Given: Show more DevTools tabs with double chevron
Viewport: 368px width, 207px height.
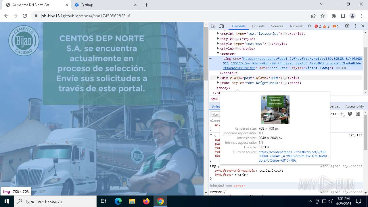Looking at the screenshot, I should click(309, 26).
